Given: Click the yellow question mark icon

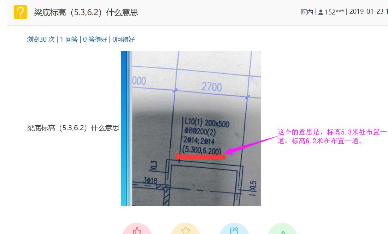Looking at the screenshot, I should click(x=20, y=12).
